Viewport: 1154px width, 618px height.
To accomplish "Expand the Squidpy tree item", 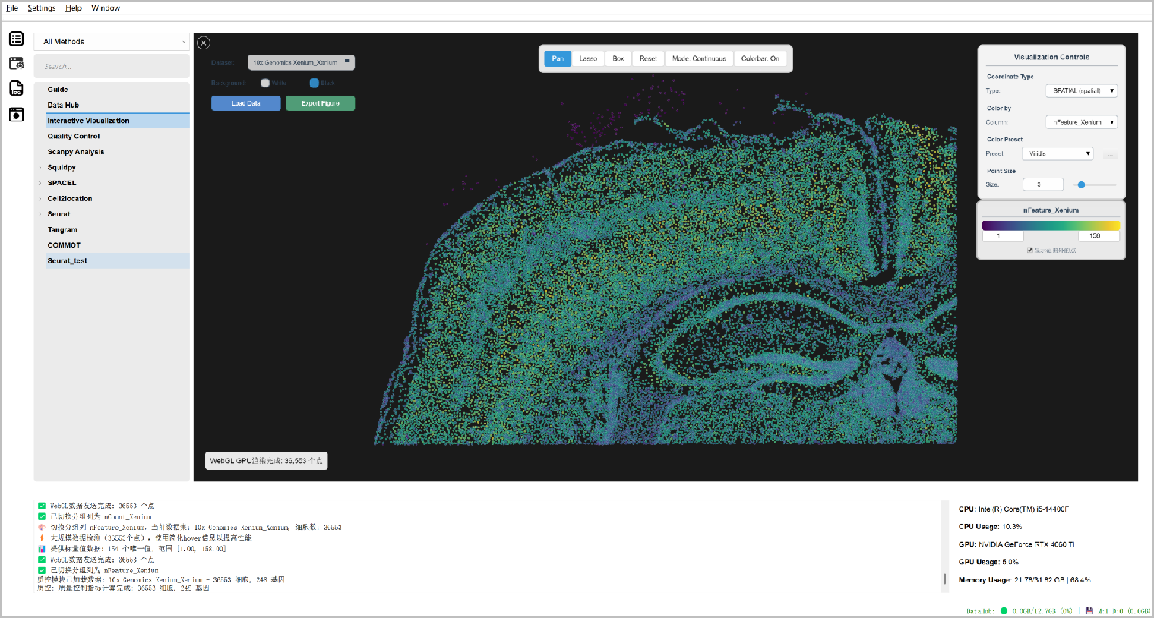I will (x=40, y=168).
